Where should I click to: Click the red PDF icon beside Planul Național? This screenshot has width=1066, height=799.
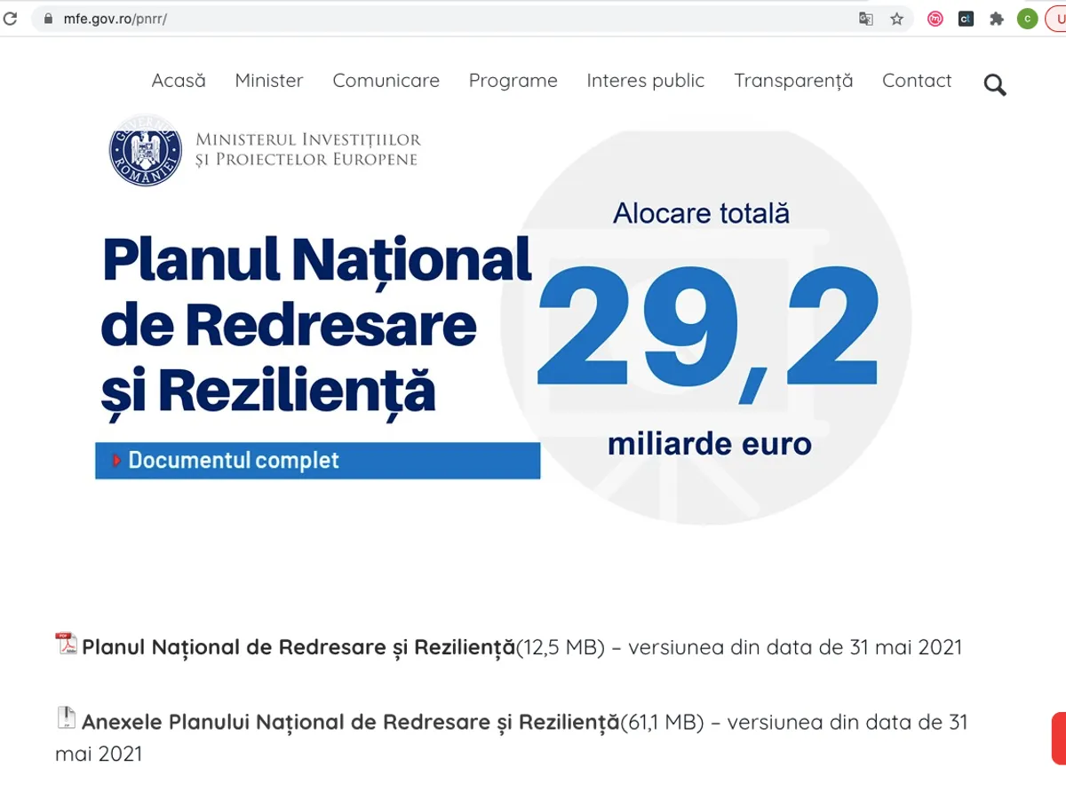pyautogui.click(x=67, y=644)
